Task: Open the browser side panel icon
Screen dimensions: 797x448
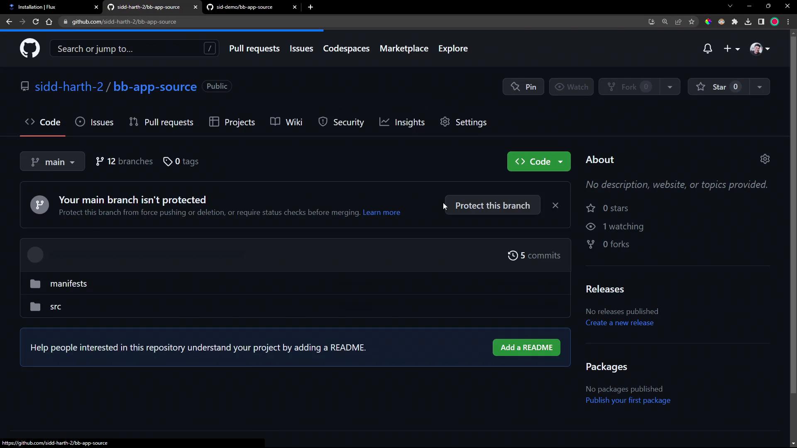Action: (761, 22)
